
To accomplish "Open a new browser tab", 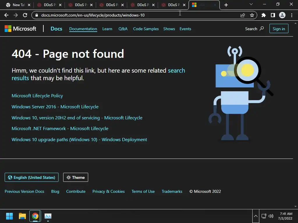I will tap(226, 5).
